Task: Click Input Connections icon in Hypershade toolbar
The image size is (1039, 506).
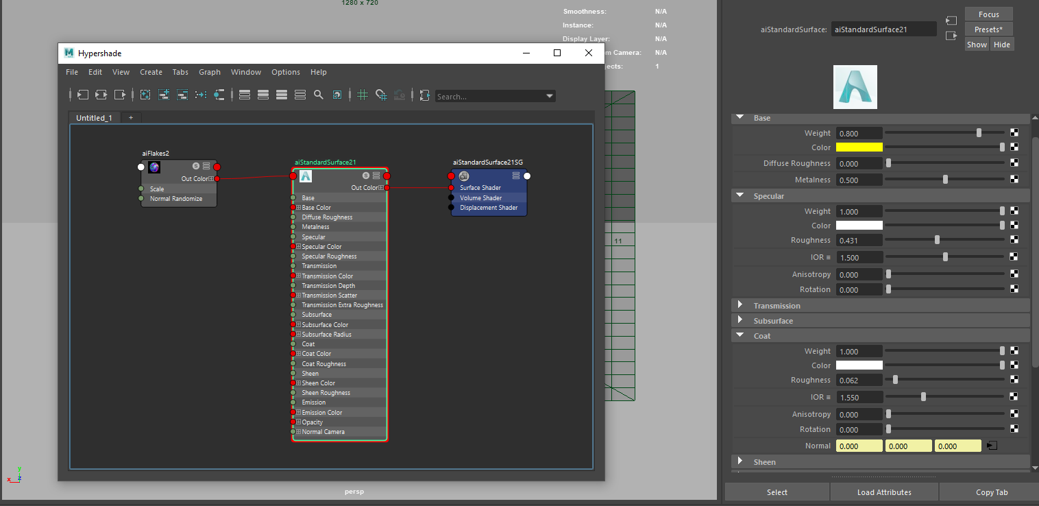Action: [x=83, y=95]
